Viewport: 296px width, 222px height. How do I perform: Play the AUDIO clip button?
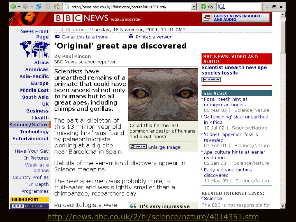[x=211, y=79]
